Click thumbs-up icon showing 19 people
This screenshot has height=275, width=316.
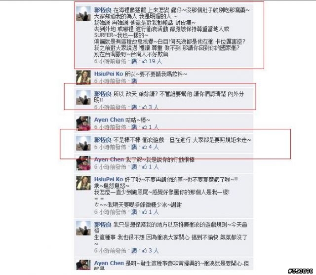click(x=145, y=61)
